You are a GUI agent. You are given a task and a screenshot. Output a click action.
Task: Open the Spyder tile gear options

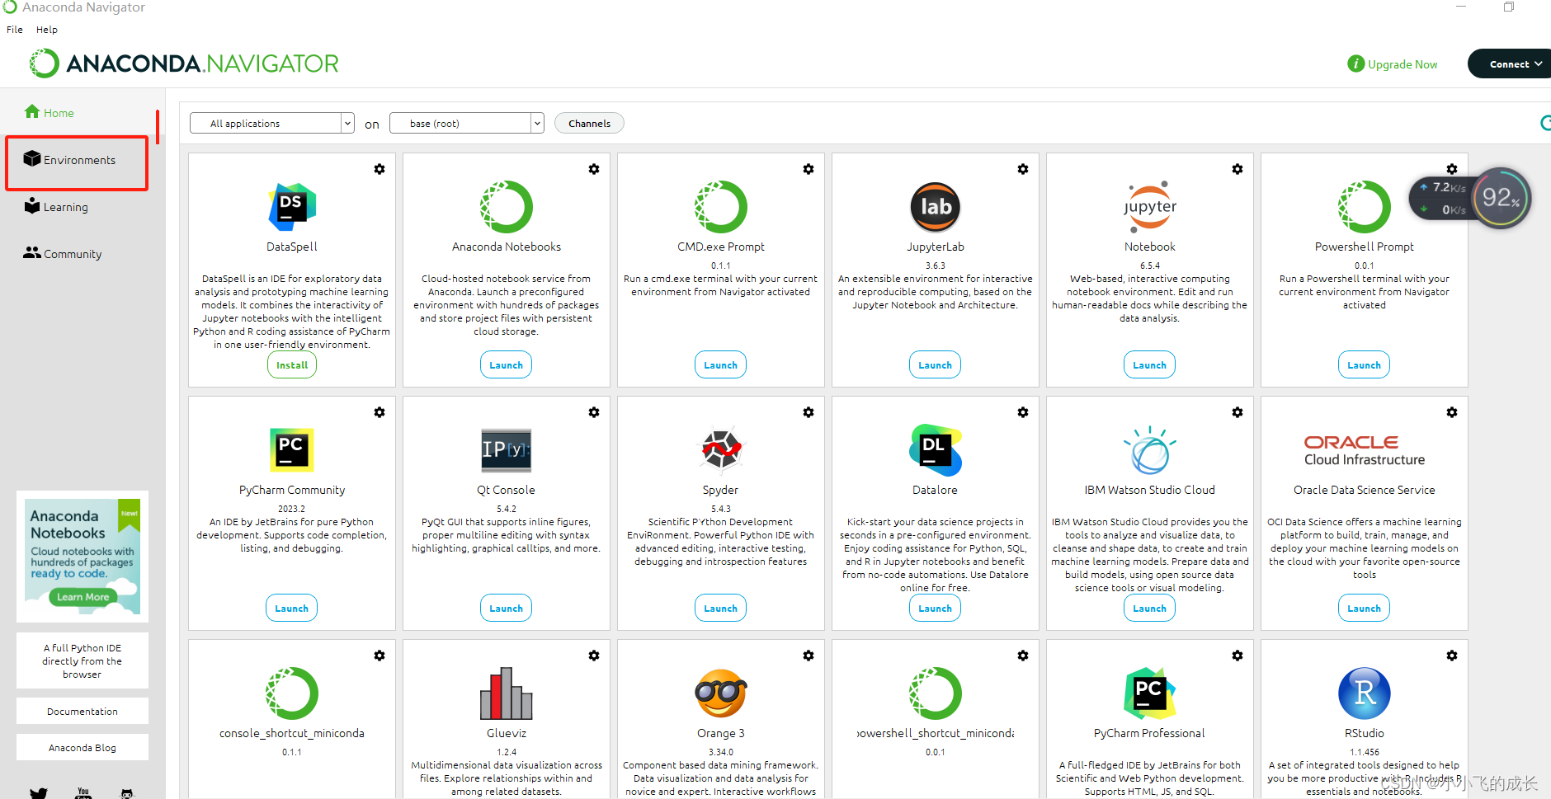808,412
